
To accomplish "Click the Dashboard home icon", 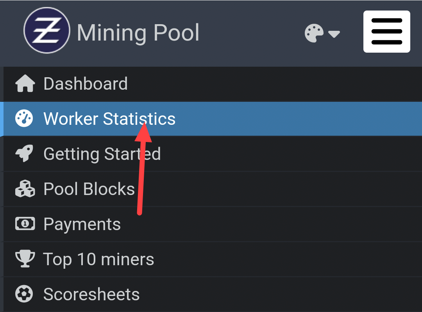I will pos(25,84).
